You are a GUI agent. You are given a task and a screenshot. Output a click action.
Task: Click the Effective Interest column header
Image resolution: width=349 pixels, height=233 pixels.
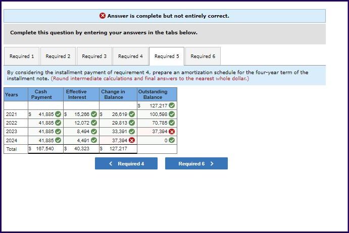81,94
